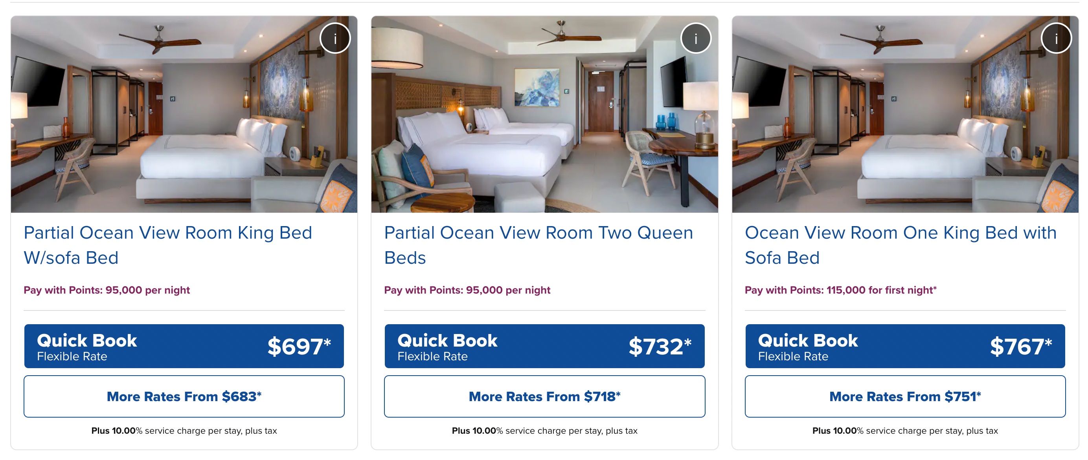The image size is (1088, 460).
Task: Quick Book the $732 Two Queen Beds rate
Action: [x=544, y=346]
